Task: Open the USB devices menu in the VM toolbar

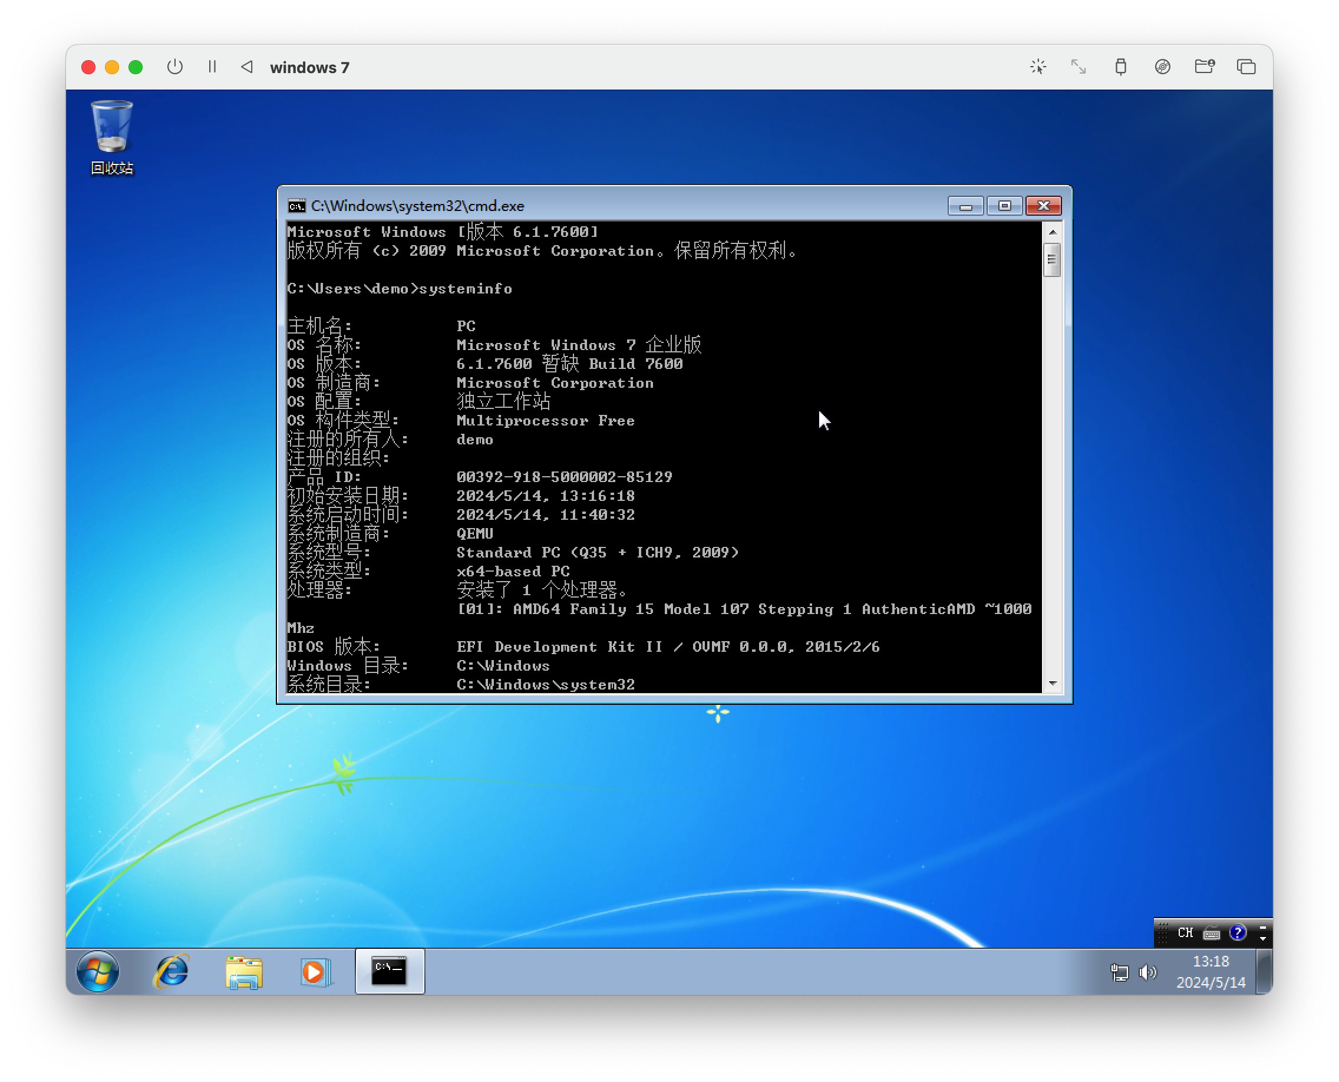Action: point(1120,67)
